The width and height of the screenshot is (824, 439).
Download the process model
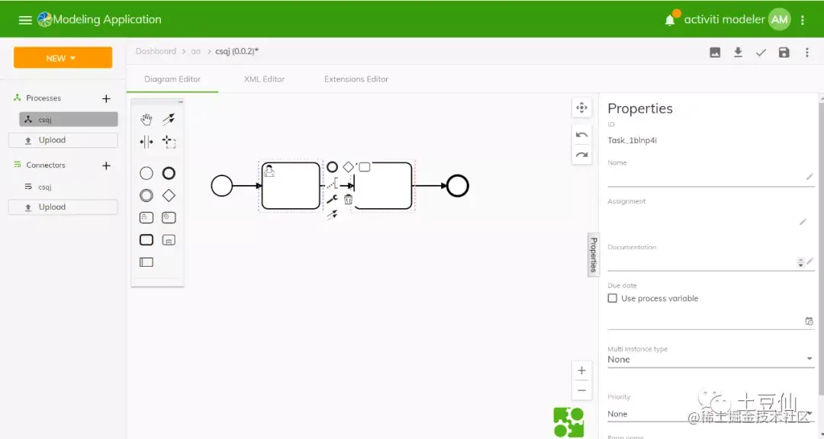pos(738,53)
